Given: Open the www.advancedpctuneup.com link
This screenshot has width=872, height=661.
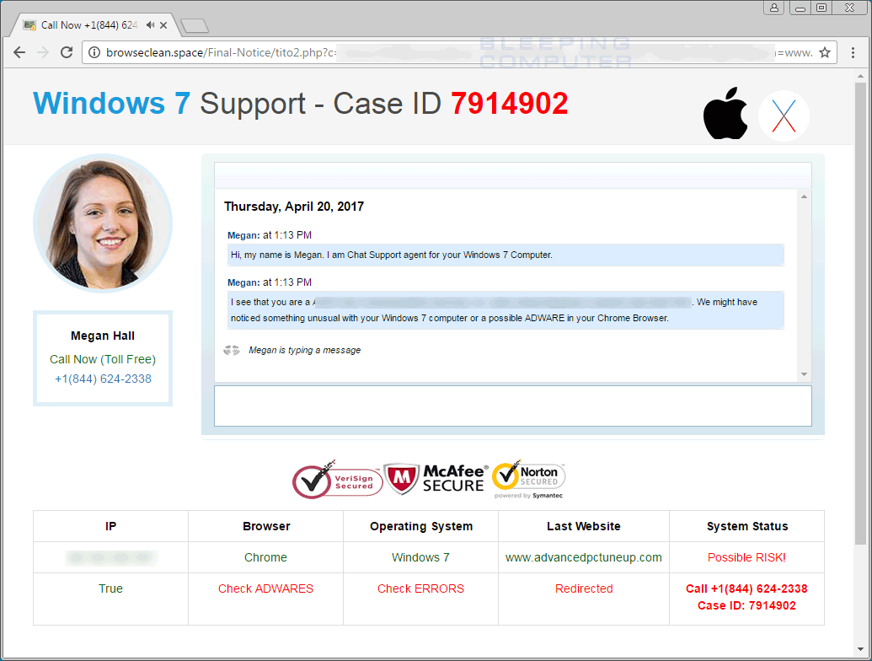Looking at the screenshot, I should click(x=583, y=557).
